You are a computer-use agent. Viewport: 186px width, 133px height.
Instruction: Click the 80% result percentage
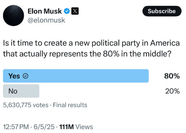point(172,76)
